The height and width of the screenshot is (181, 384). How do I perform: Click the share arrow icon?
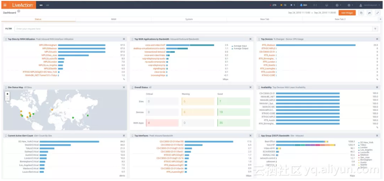[369, 13]
